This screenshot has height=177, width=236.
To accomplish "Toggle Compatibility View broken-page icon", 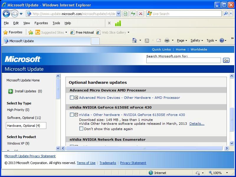I will [x=125, y=14].
